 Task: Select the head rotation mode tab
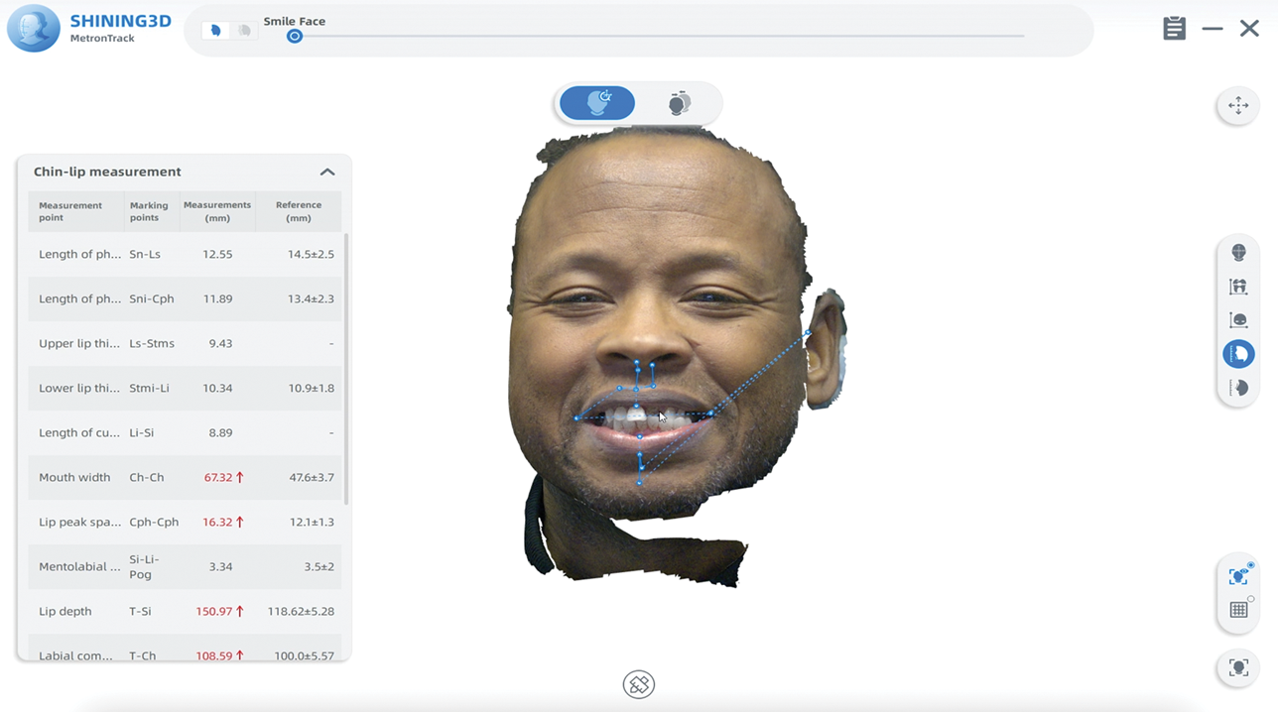click(x=597, y=103)
